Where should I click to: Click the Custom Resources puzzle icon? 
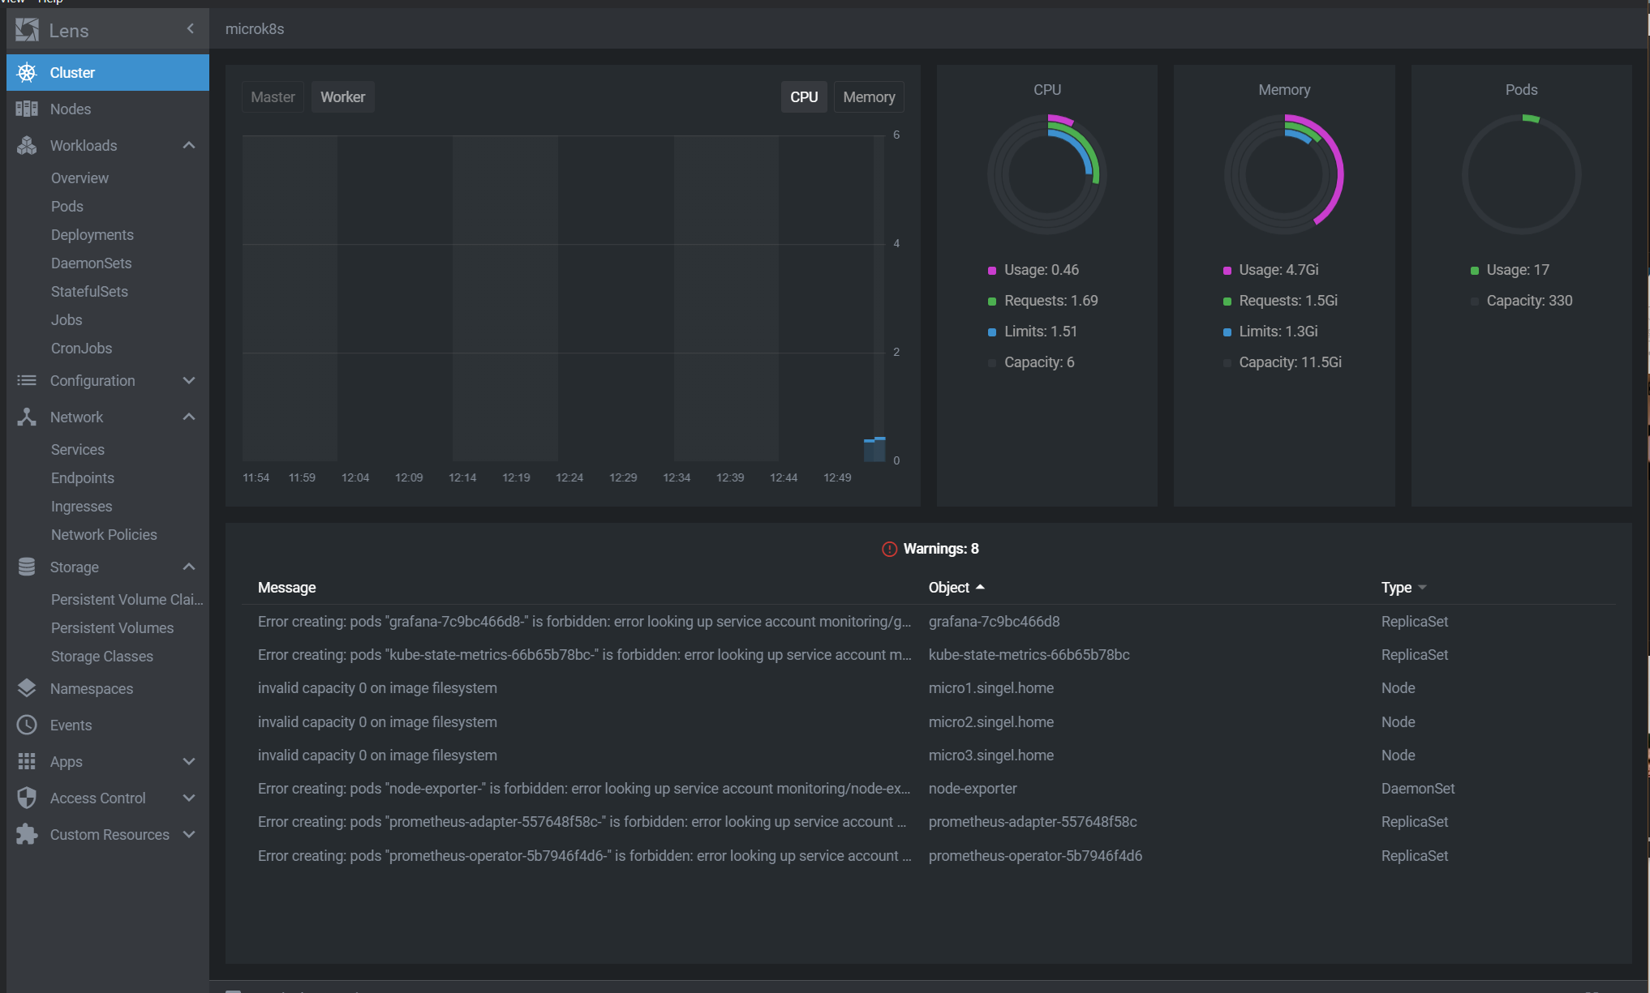pyautogui.click(x=27, y=834)
